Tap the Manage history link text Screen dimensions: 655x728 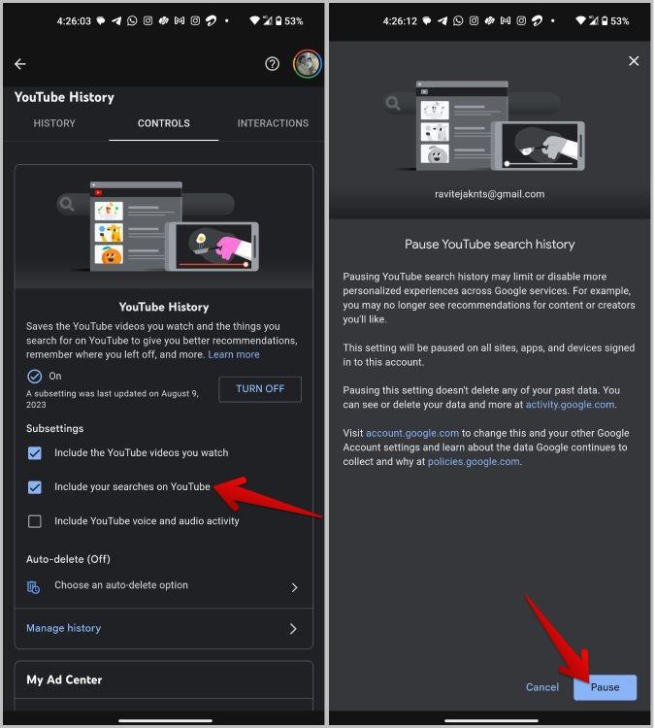pyautogui.click(x=64, y=628)
